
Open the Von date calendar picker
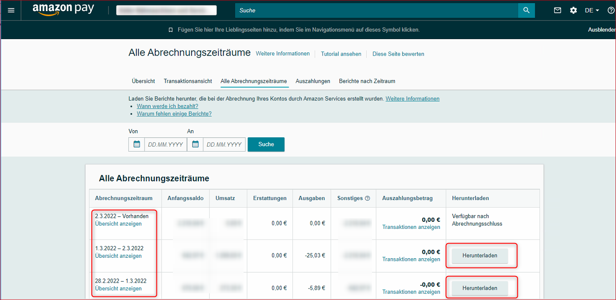(x=137, y=144)
